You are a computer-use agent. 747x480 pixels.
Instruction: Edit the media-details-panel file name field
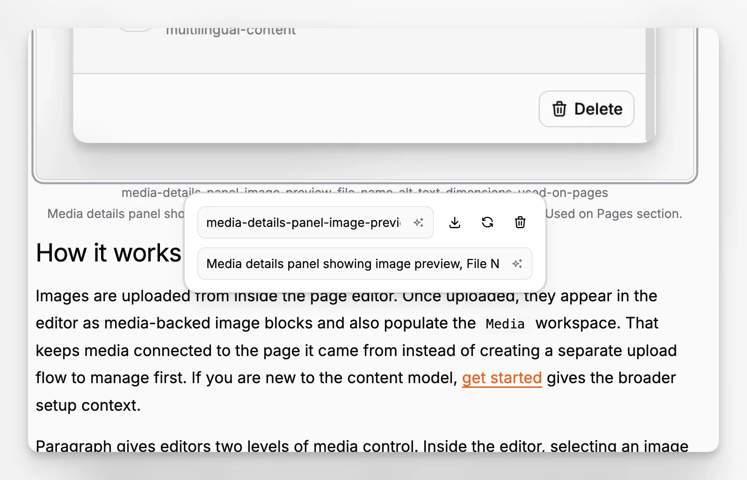(316, 223)
